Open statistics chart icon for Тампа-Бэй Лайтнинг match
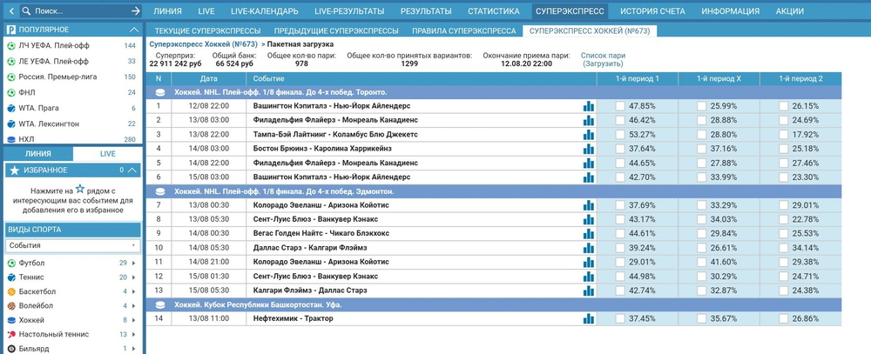The width and height of the screenshot is (871, 354). (x=588, y=135)
